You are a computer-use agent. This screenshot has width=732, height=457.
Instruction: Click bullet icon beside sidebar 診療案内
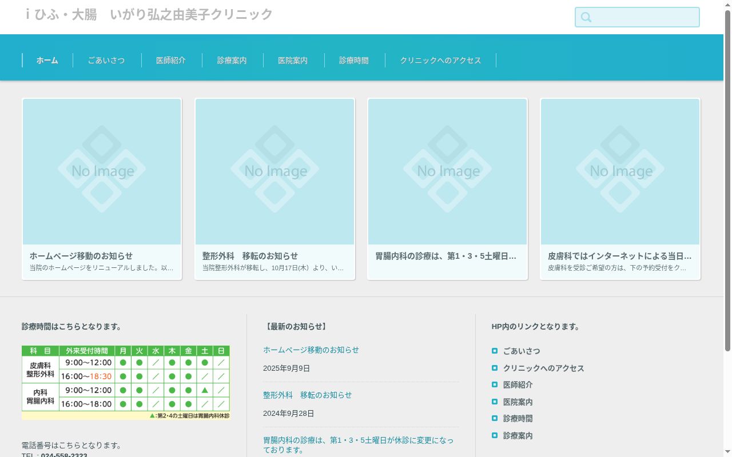495,435
